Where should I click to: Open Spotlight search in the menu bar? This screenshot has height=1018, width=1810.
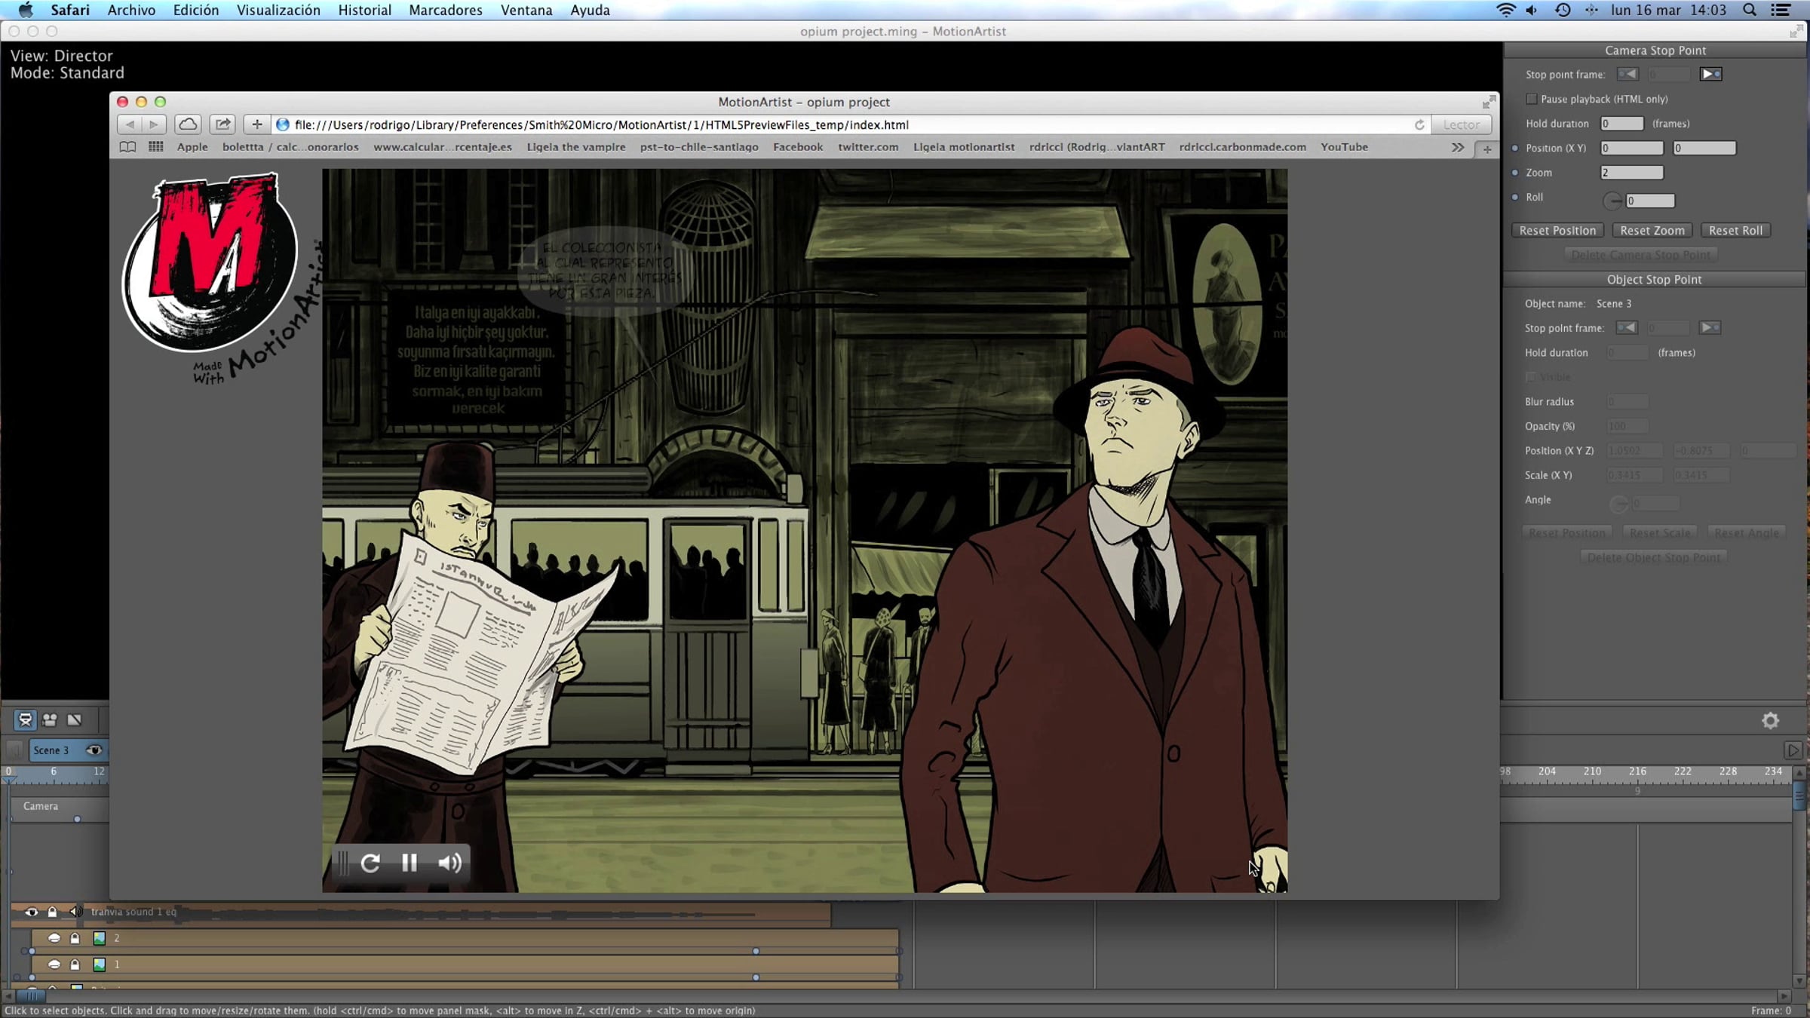point(1750,10)
